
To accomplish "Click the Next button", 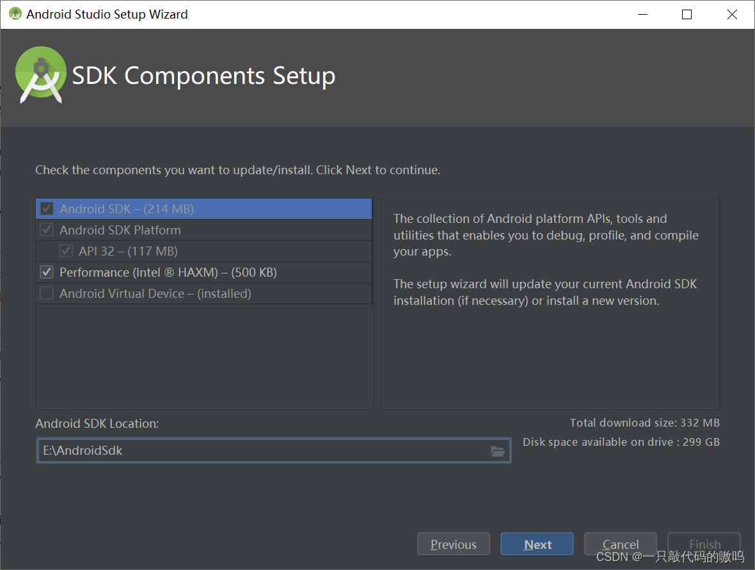I will pyautogui.click(x=537, y=544).
